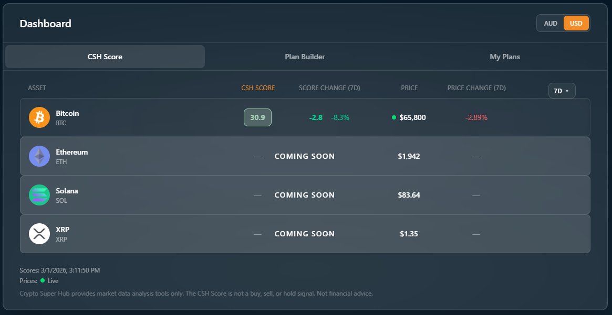612x315 pixels.
Task: Click the $65,800 Bitcoin price
Action: pos(412,117)
